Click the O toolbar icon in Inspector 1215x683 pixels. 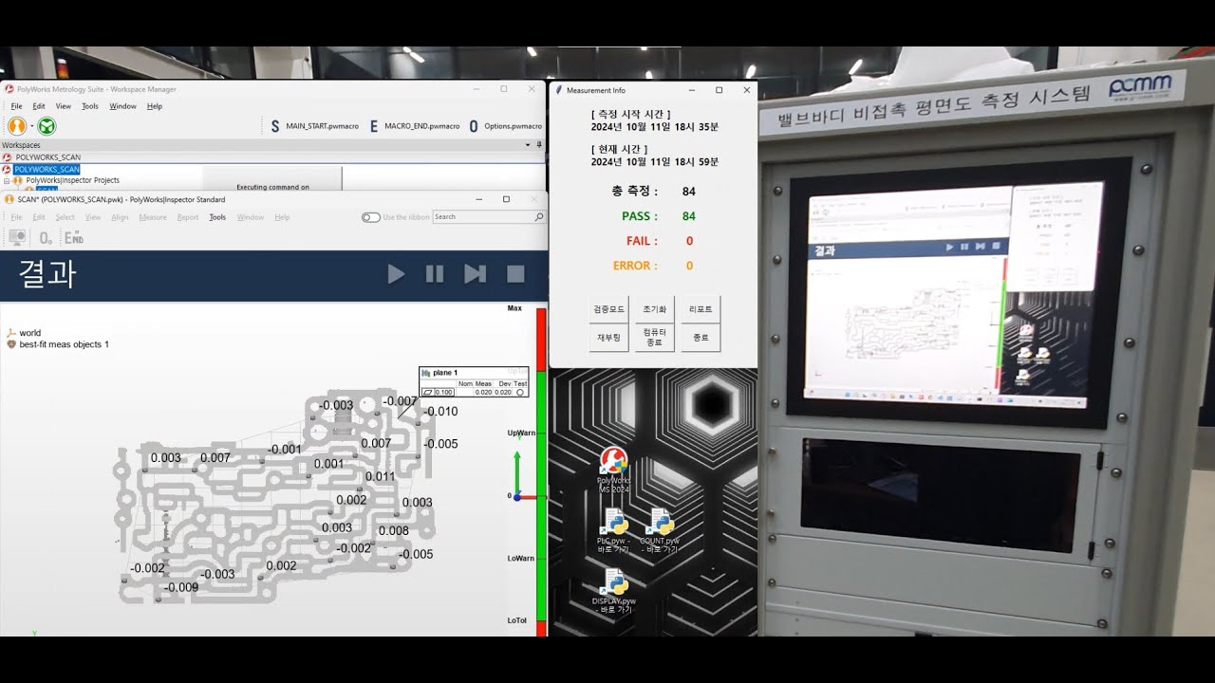(x=45, y=238)
